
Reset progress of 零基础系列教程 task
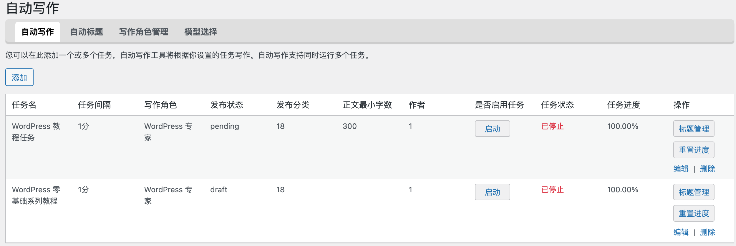click(x=694, y=213)
